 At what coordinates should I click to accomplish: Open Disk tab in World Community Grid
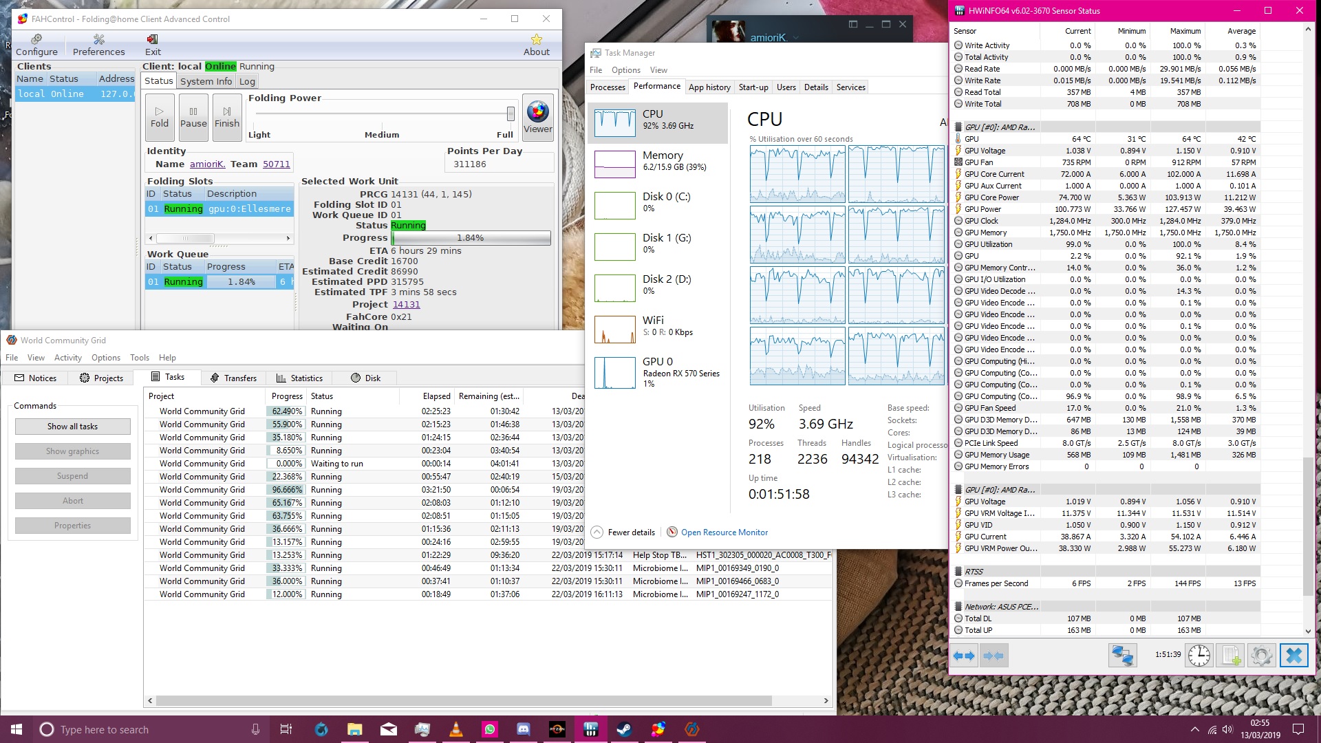[x=365, y=378]
